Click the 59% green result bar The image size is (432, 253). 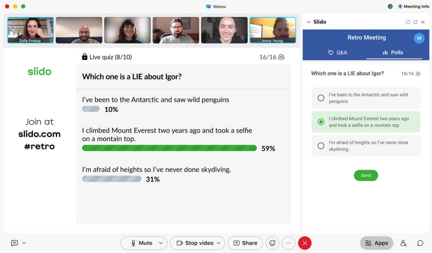pyautogui.click(x=169, y=148)
